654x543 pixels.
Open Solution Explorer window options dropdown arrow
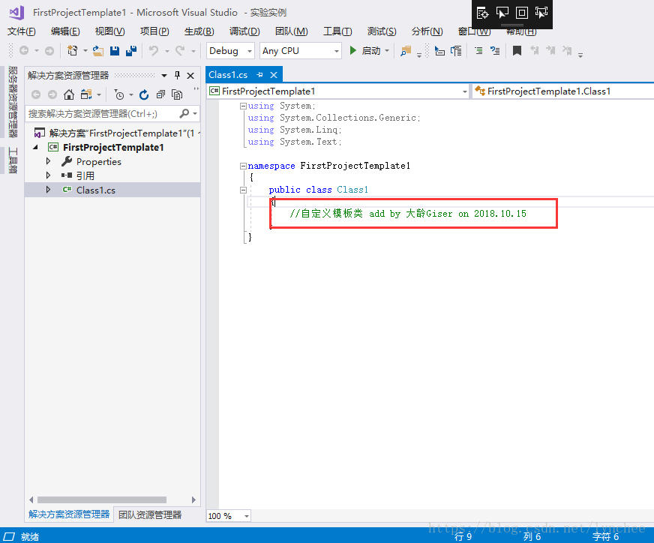pyautogui.click(x=164, y=76)
